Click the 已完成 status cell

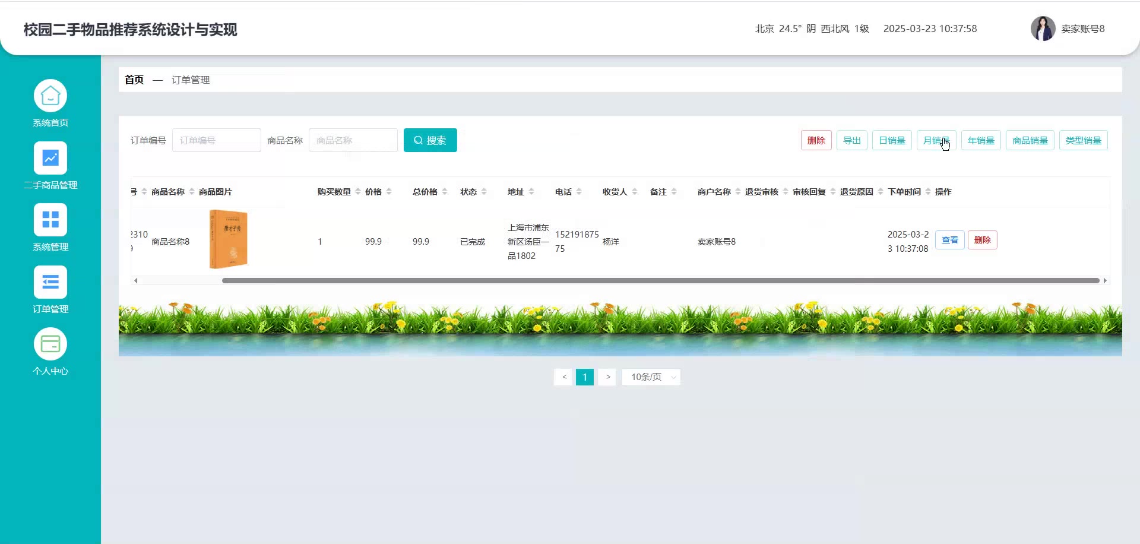tap(473, 242)
